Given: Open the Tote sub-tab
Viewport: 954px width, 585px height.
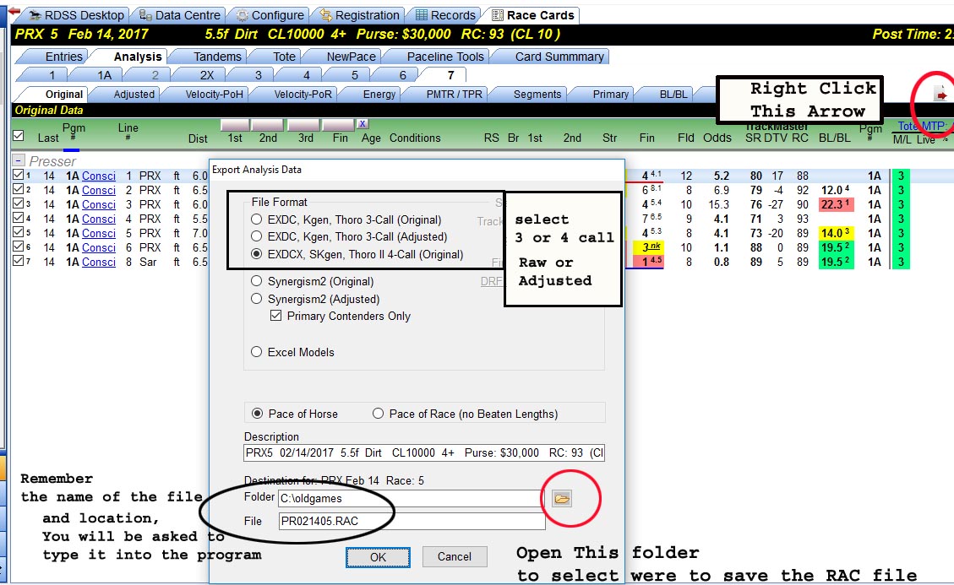Looking at the screenshot, I should (x=284, y=57).
